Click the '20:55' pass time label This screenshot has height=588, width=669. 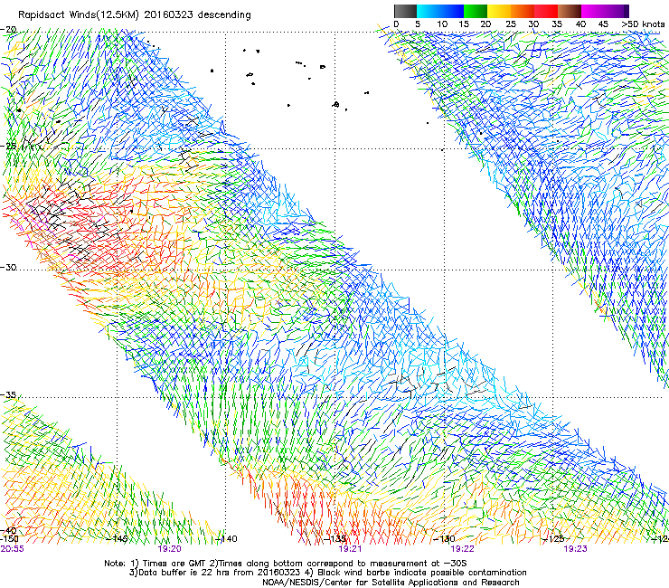click(13, 549)
